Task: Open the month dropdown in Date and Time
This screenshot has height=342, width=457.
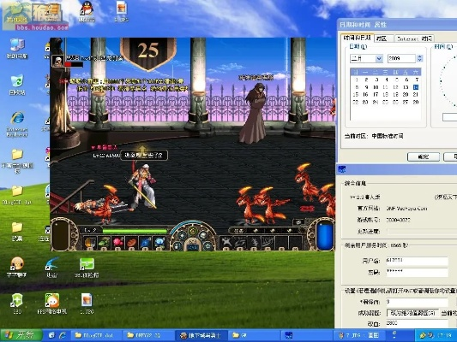Action: click(x=379, y=58)
